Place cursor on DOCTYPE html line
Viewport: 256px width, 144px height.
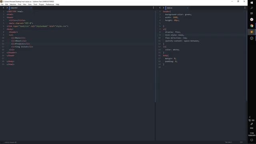[15, 12]
